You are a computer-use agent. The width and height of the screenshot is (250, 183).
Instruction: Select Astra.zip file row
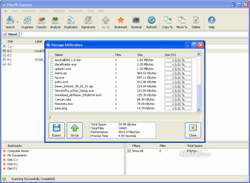pyautogui.click(x=123, y=73)
